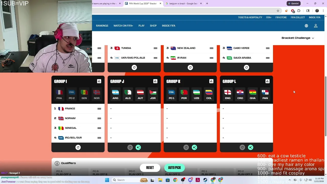Switch to belgium vs brazil Google tab
Screen dimensions: 327x184
click(183, 4)
